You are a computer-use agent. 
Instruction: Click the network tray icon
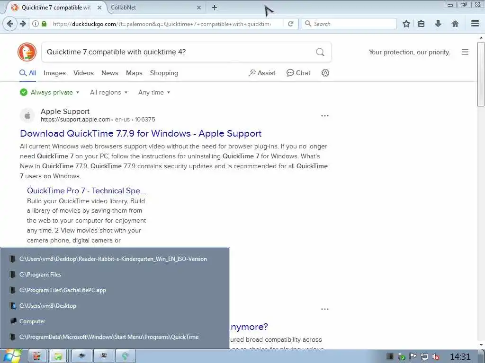[x=424, y=357]
